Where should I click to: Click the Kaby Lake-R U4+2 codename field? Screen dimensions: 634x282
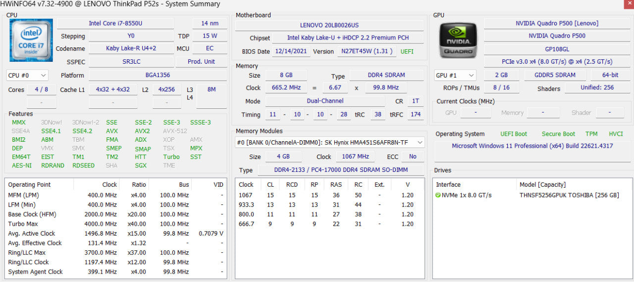[x=131, y=48]
